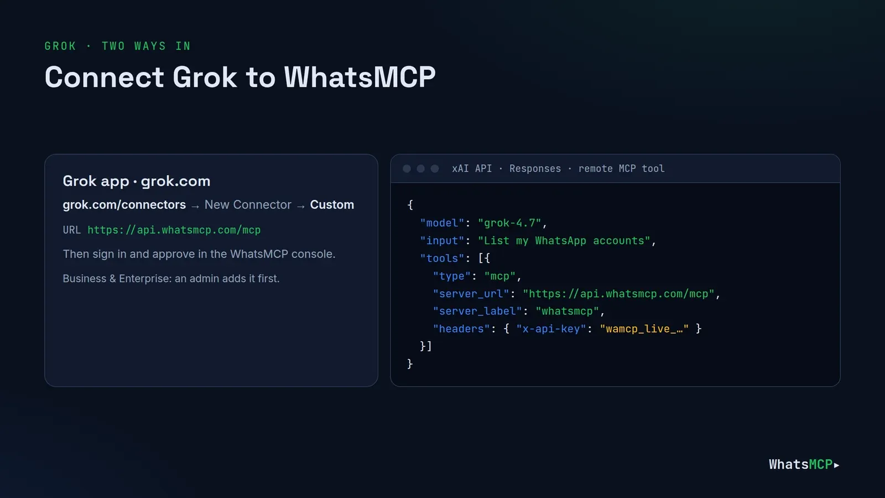Click first dot in code window header
Viewport: 885px width, 498px height.
tap(407, 169)
